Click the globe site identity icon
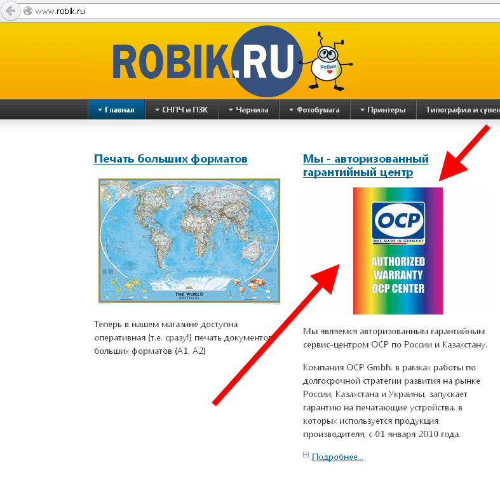The image size is (500, 486). coord(28,11)
